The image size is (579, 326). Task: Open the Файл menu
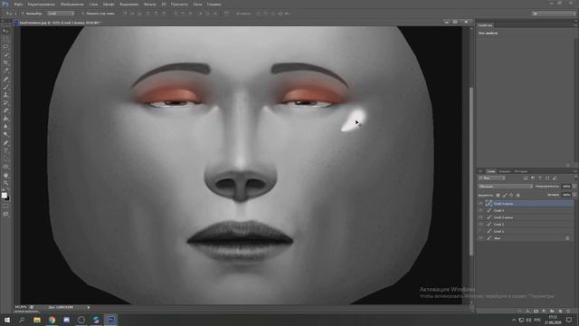click(18, 4)
